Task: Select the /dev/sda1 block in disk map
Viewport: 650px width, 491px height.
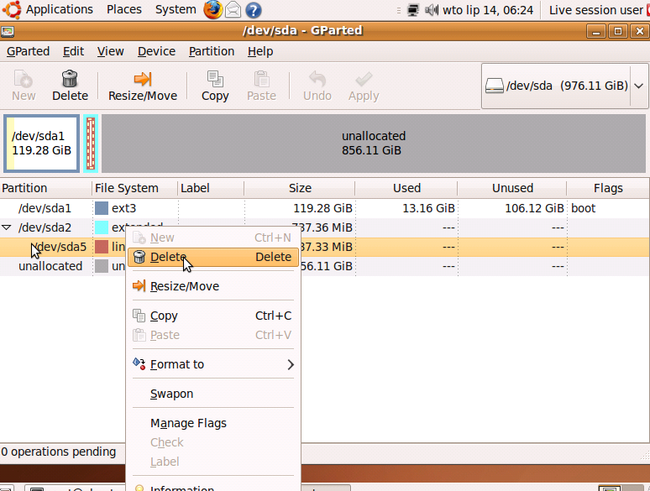Action: 41,144
